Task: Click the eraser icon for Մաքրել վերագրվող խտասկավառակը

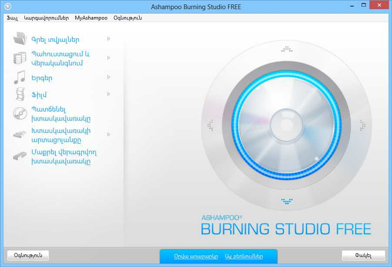Action: [20, 156]
